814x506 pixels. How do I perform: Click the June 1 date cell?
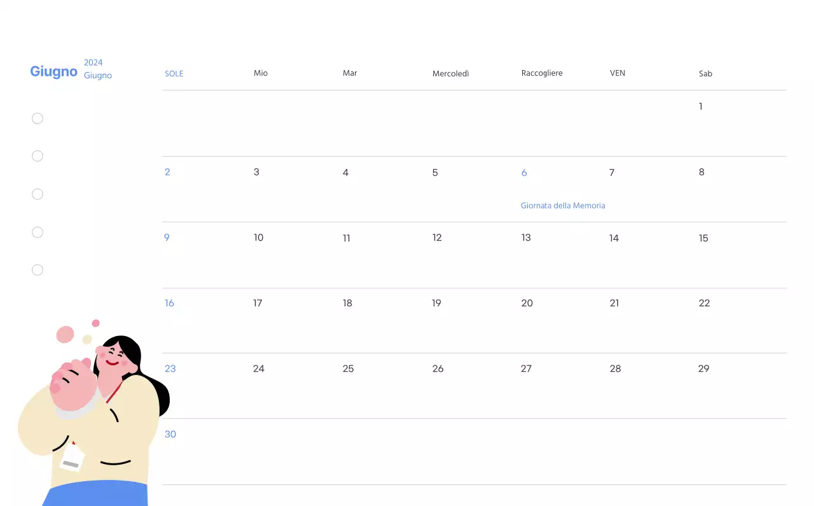700,106
